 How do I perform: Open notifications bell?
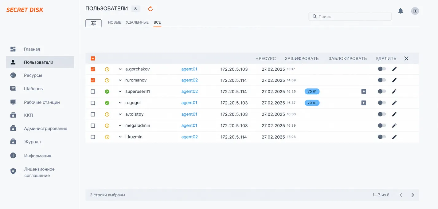401,11
